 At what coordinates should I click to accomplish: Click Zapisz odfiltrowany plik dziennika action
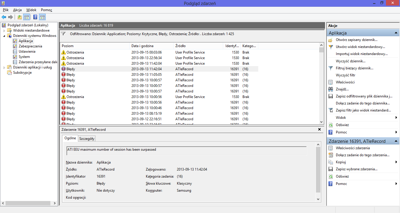pos(364,96)
